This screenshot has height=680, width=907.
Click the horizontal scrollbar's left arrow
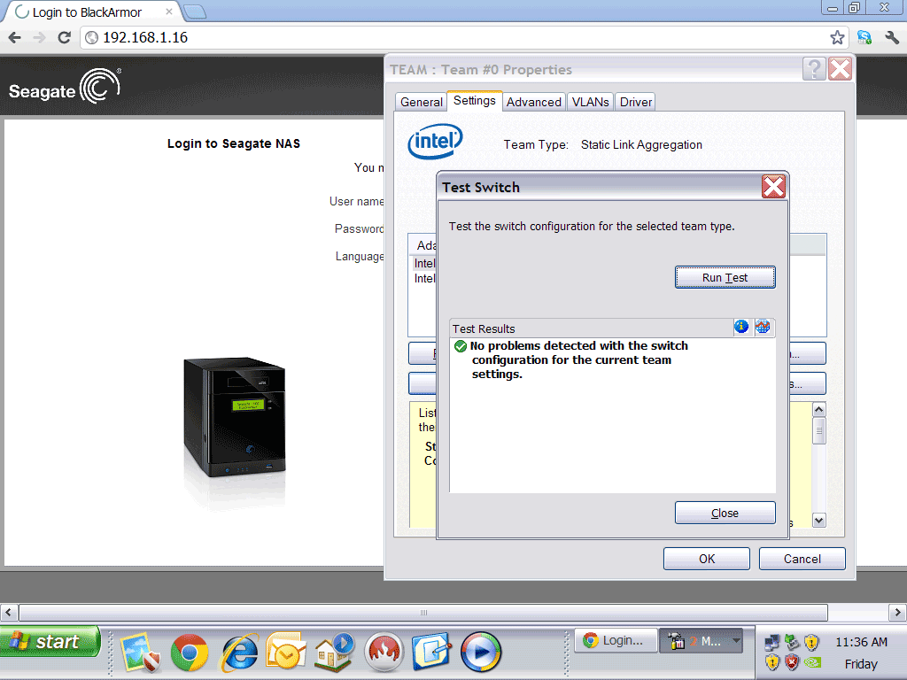pyautogui.click(x=8, y=612)
